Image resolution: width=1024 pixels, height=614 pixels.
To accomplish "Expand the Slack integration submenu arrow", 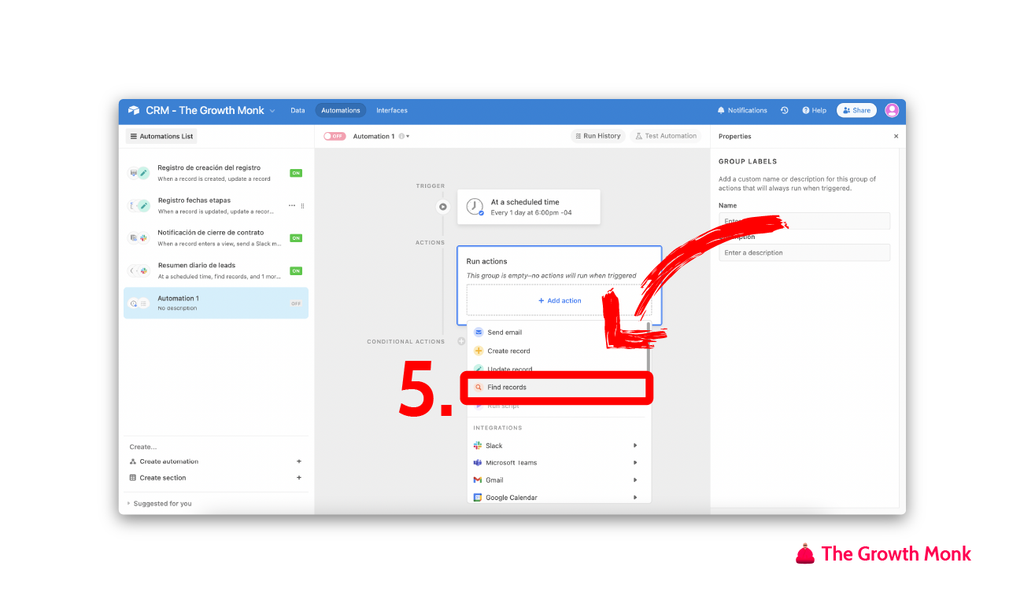I will 635,446.
